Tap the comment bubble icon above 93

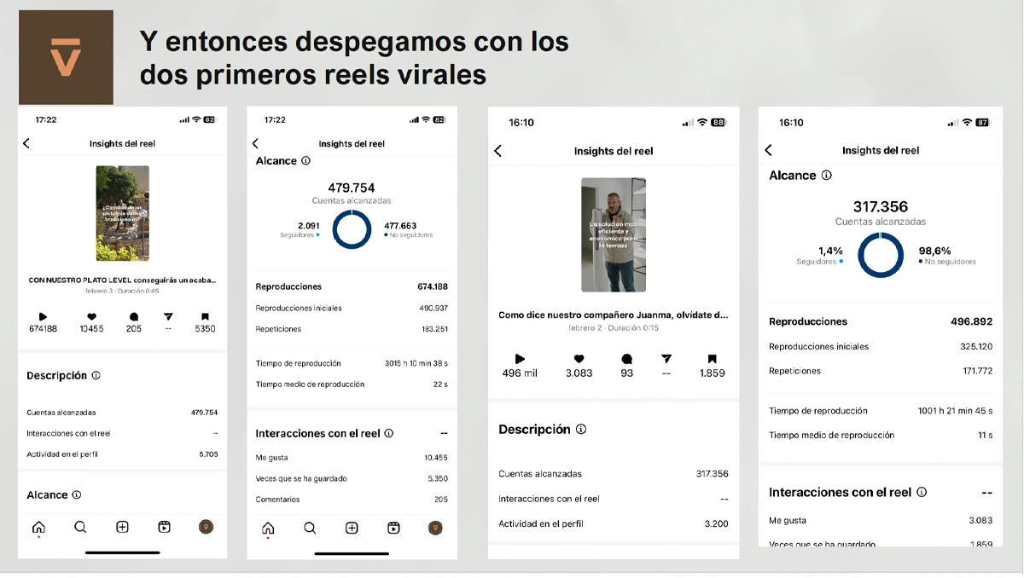click(627, 359)
